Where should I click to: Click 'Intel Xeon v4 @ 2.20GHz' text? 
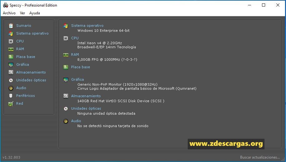(99, 43)
